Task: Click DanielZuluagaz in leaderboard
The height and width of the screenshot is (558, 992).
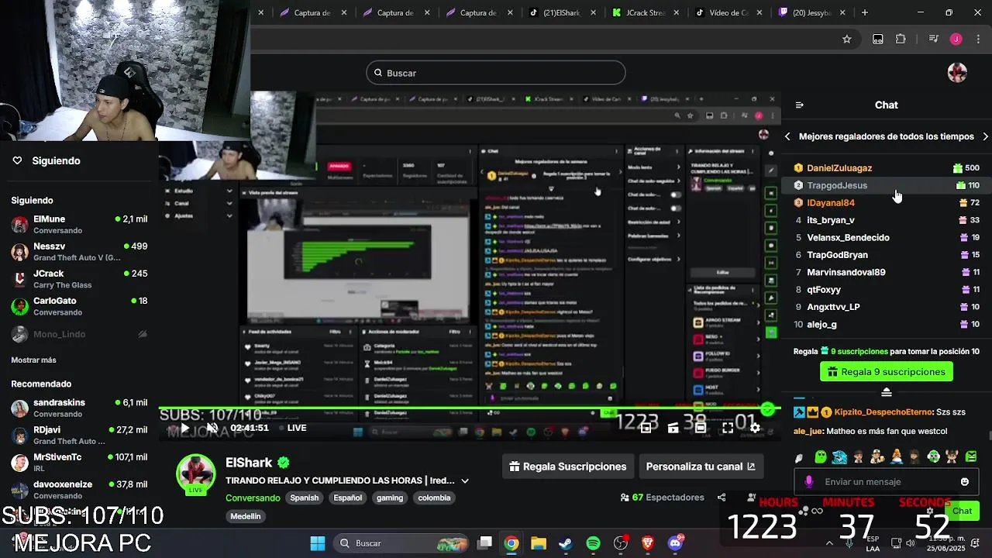Action: 839,168
